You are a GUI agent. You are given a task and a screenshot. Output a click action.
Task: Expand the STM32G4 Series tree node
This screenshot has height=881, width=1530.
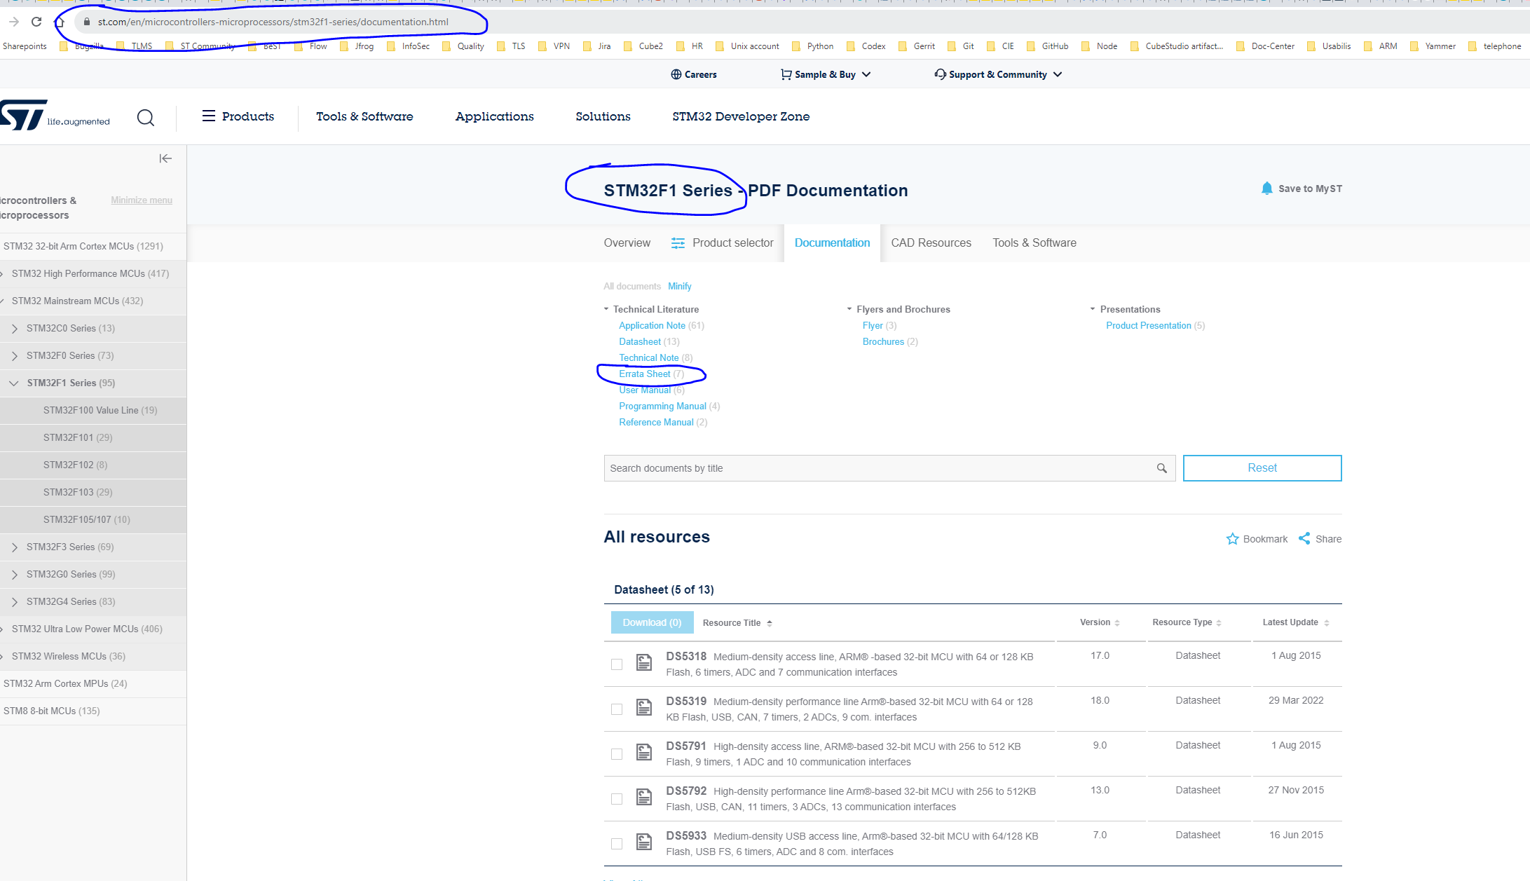click(15, 602)
